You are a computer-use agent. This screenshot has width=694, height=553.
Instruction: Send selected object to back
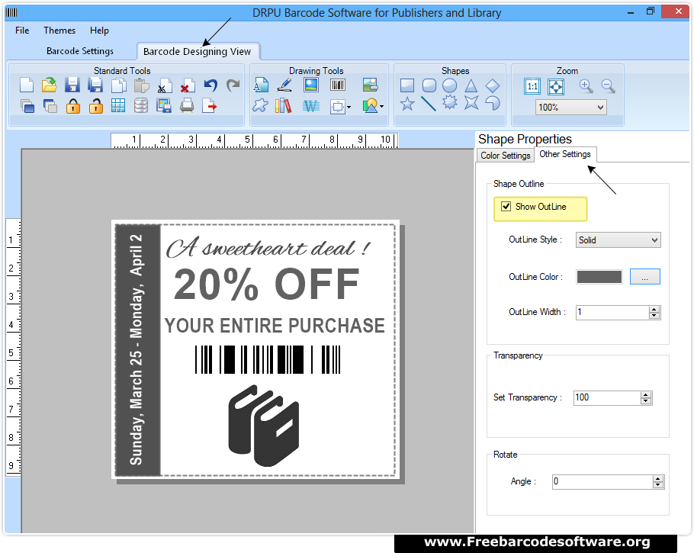point(50,106)
